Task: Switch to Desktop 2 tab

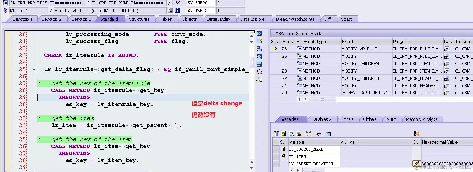Action: (51, 19)
